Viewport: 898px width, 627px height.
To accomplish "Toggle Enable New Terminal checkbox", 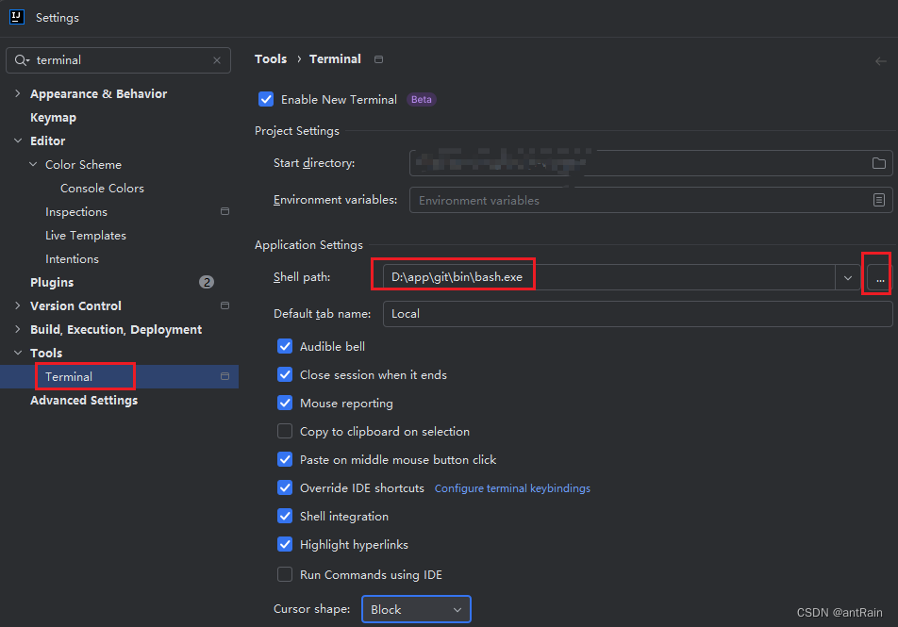I will coord(266,100).
